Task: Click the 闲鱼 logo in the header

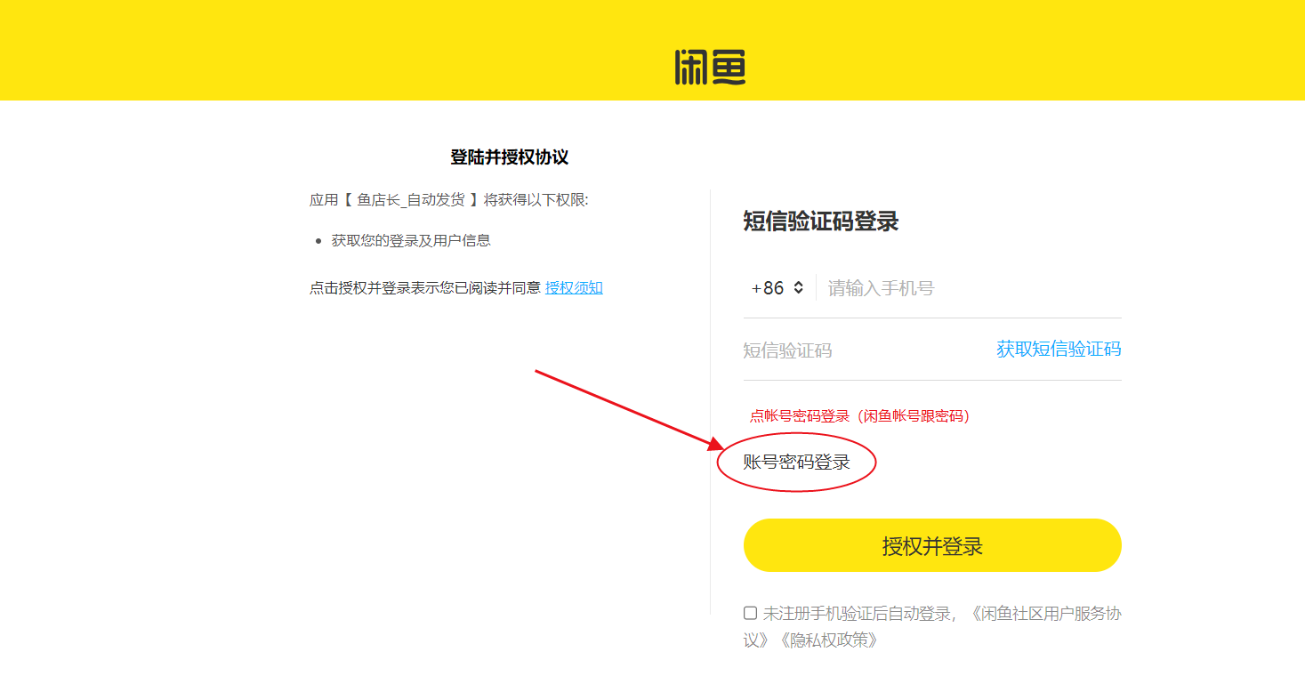Action: (710, 68)
